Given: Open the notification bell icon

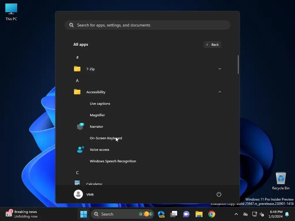Looking at the screenshot, I should click(x=287, y=214).
